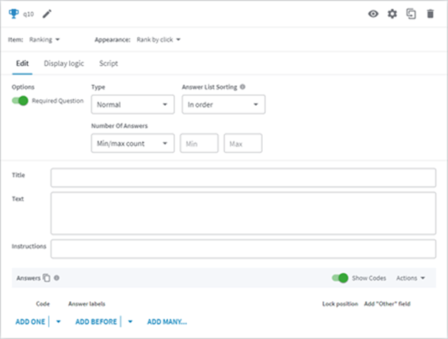The height and width of the screenshot is (339, 448).
Task: Expand the arrow next to ADD BEFORE
Action: coord(130,321)
